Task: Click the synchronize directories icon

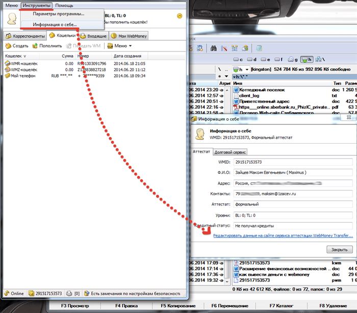Action: click(x=235, y=48)
